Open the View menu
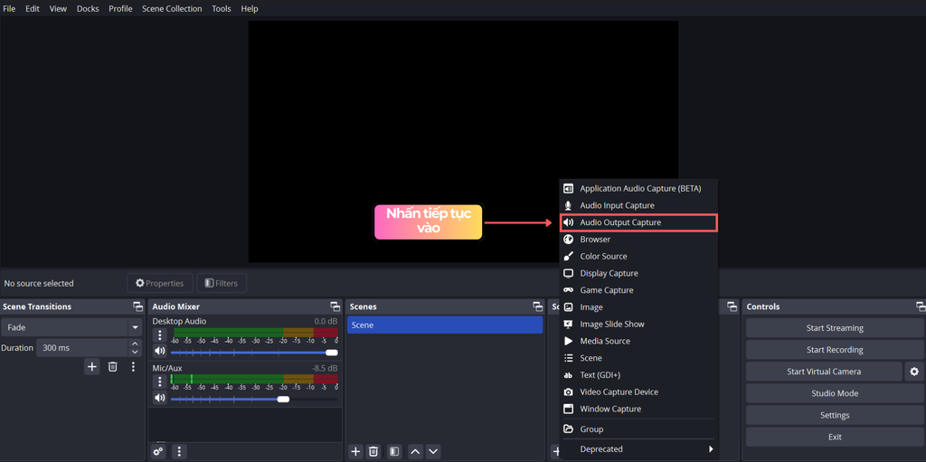 (58, 8)
